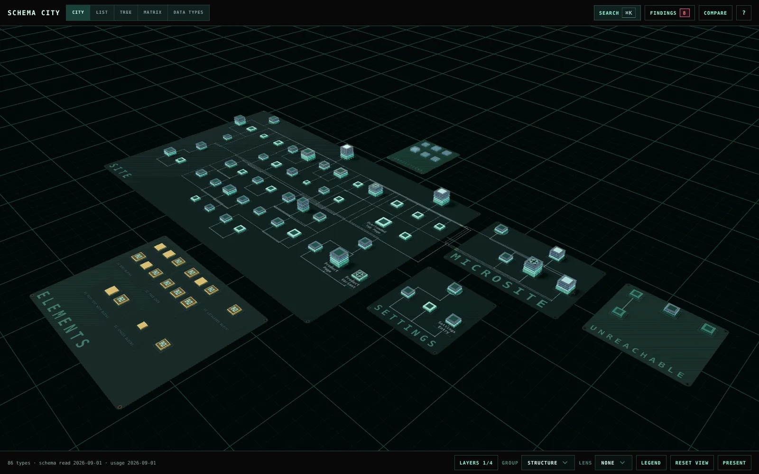
Task: Select the Product Variant globe block
Action: [x=360, y=275]
